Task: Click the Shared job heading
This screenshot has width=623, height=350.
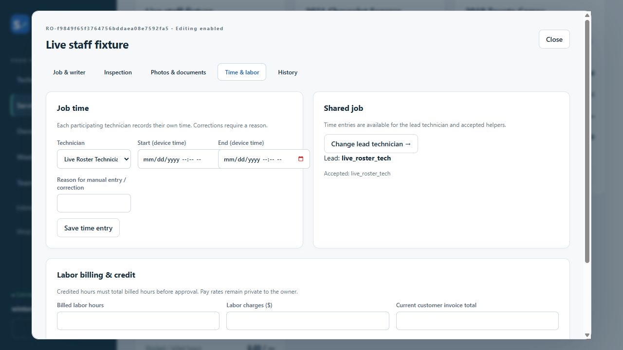Action: pos(344,108)
